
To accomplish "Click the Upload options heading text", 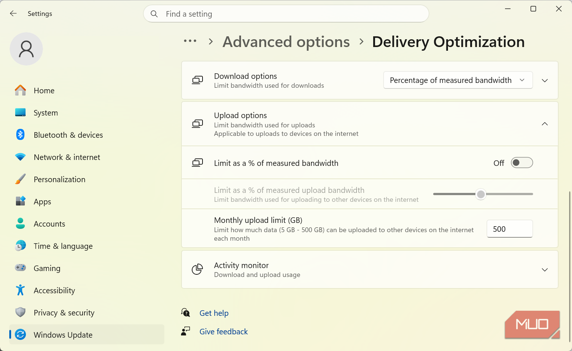I will (240, 116).
